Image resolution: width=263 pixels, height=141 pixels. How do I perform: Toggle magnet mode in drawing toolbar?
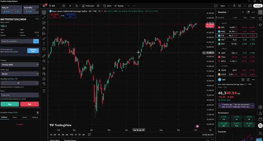[44, 68]
